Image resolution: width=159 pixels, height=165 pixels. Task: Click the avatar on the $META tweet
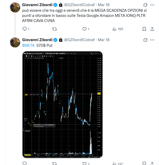(15, 42)
